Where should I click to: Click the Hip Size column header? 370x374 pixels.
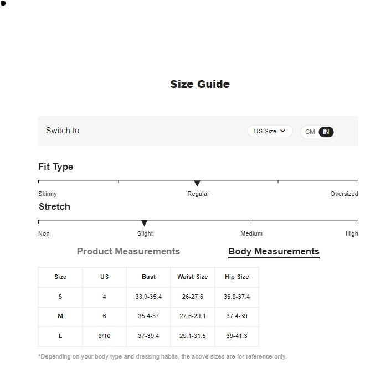(x=237, y=277)
